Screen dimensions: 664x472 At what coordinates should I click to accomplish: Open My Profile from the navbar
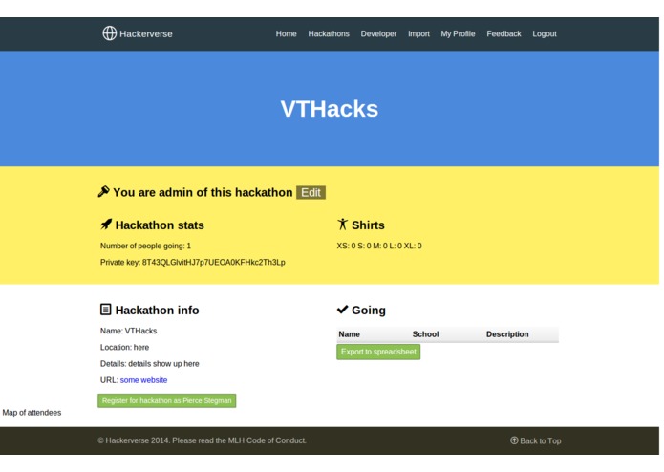tap(458, 33)
